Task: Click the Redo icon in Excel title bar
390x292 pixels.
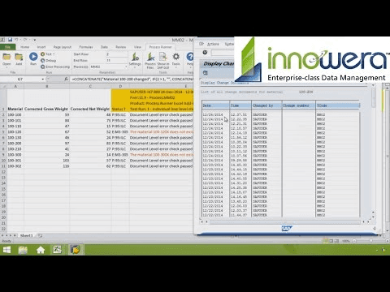Action: pyautogui.click(x=25, y=40)
